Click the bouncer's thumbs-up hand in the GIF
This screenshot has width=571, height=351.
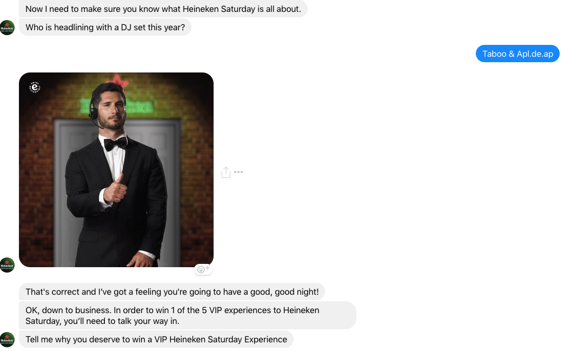(115, 189)
